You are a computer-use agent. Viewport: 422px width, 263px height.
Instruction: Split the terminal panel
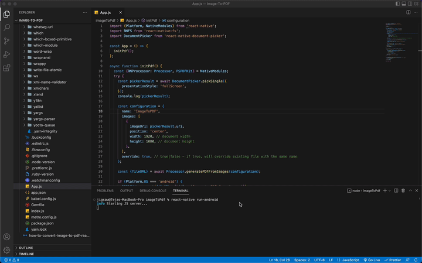(396, 190)
